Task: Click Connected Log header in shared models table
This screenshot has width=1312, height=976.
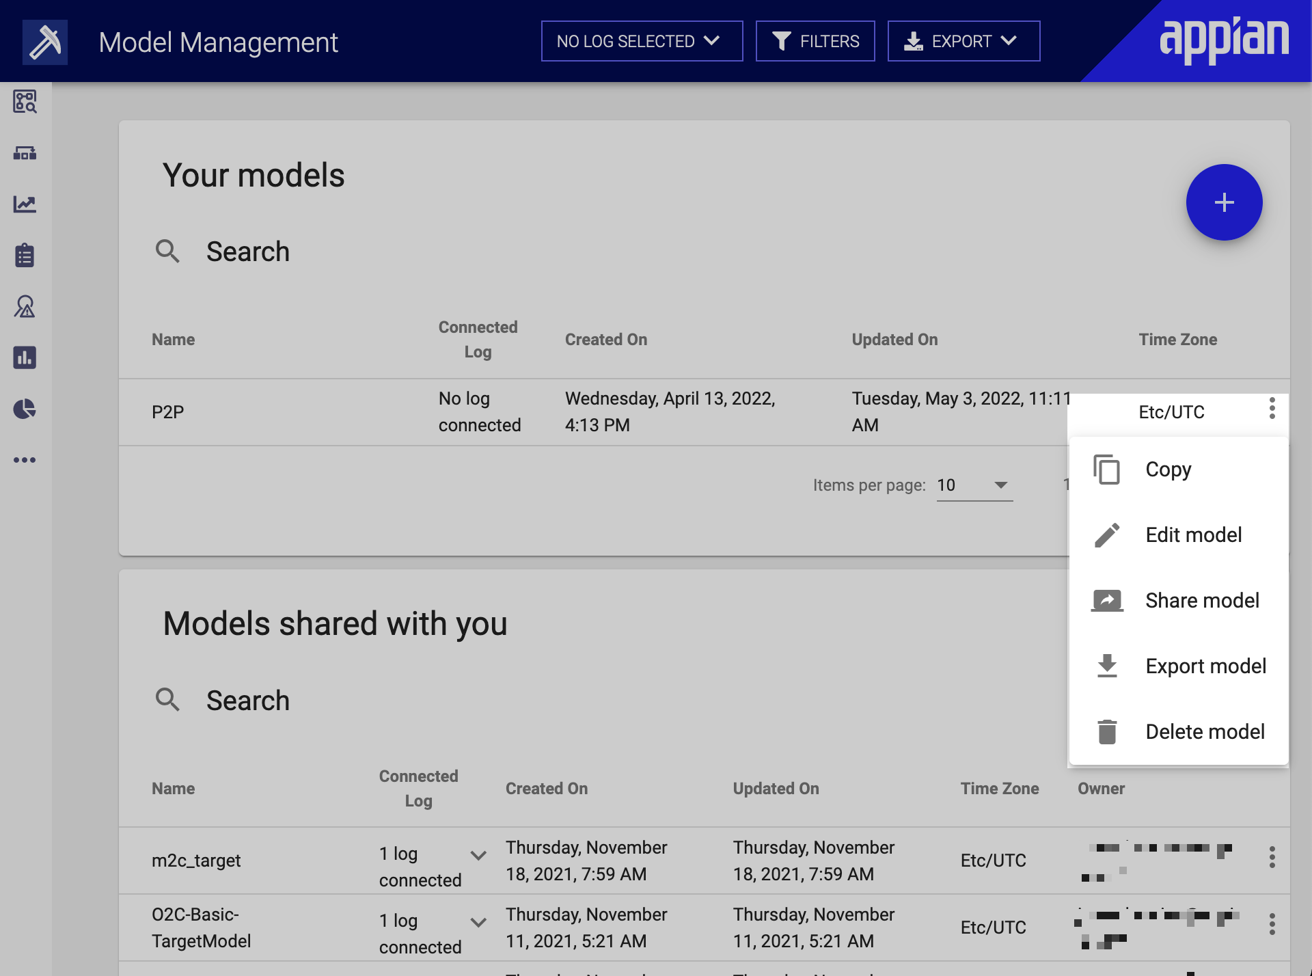Action: 418,789
